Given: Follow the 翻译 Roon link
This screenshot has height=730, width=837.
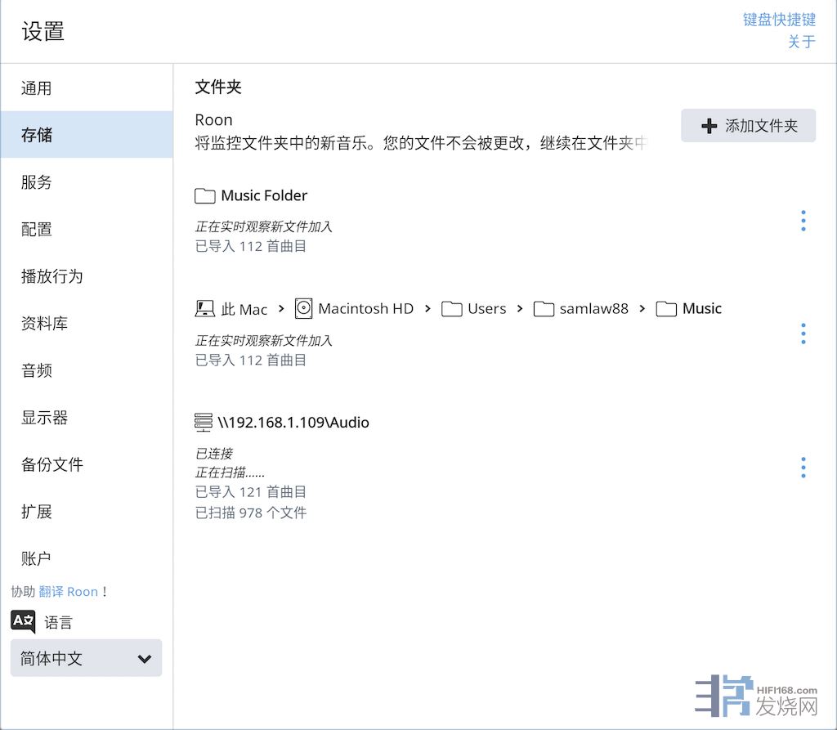Looking at the screenshot, I should click(x=68, y=591).
